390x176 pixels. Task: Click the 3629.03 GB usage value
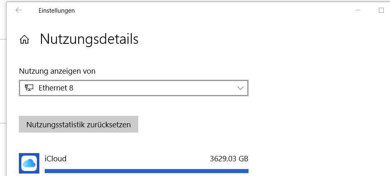pos(229,159)
